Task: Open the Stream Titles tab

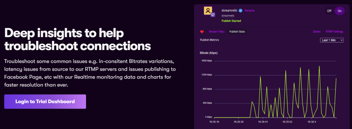Action: coord(216,31)
